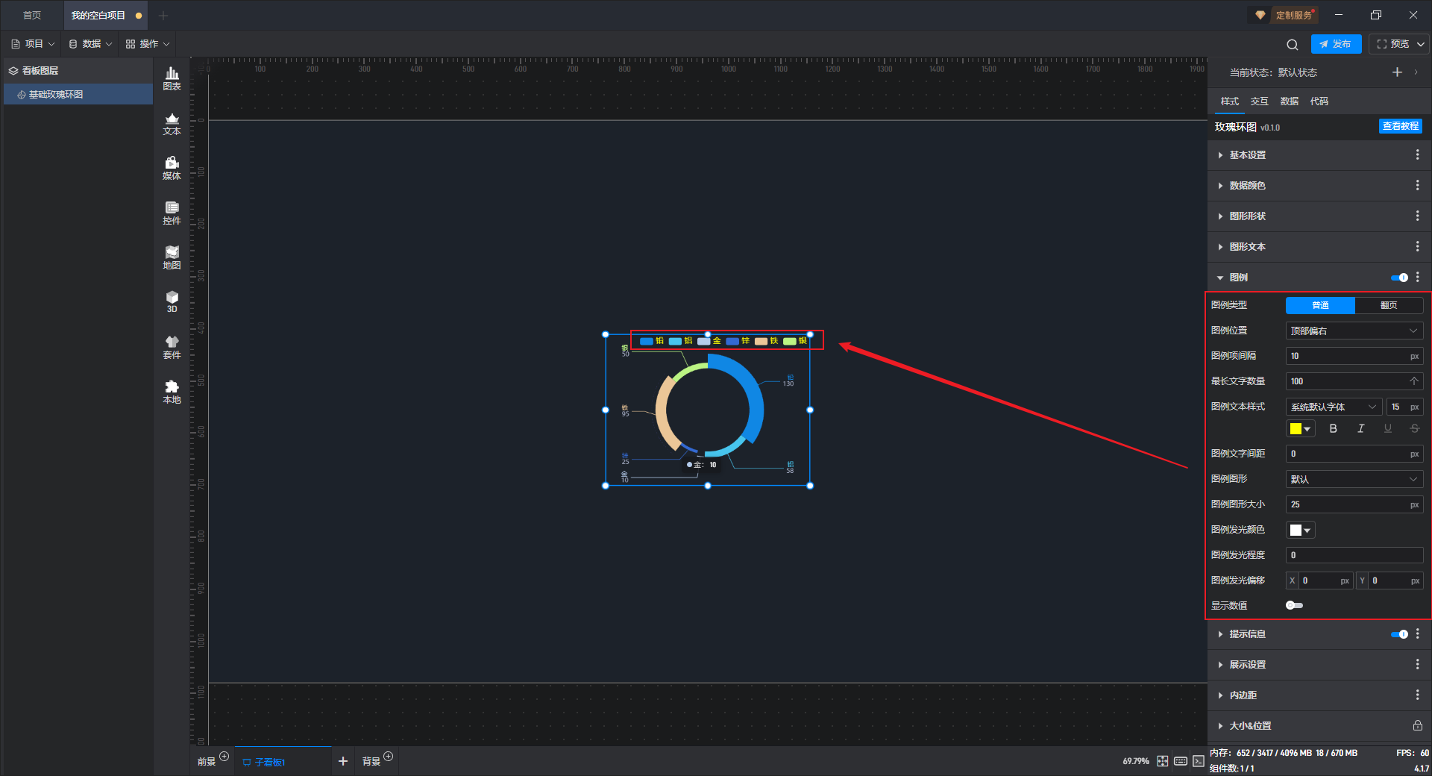The width and height of the screenshot is (1432, 776).
Task: Apply italic to legend text
Action: (x=1360, y=428)
